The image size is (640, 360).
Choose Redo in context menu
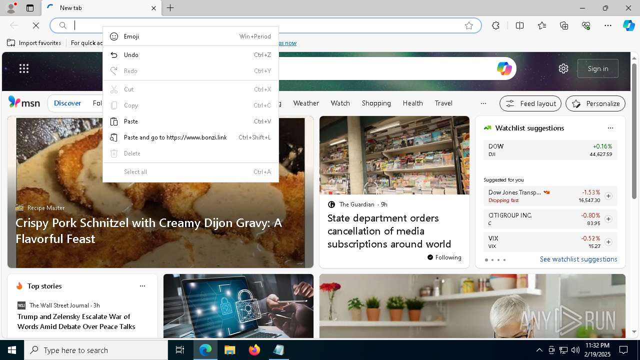coord(190,71)
